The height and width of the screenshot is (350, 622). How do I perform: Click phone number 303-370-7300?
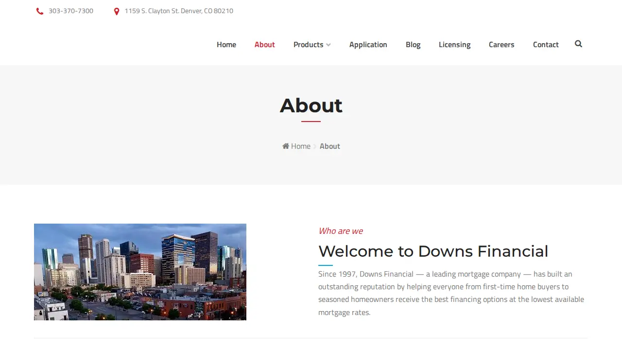click(71, 11)
